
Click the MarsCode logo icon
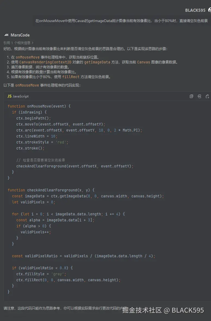pyautogui.click(x=7, y=35)
